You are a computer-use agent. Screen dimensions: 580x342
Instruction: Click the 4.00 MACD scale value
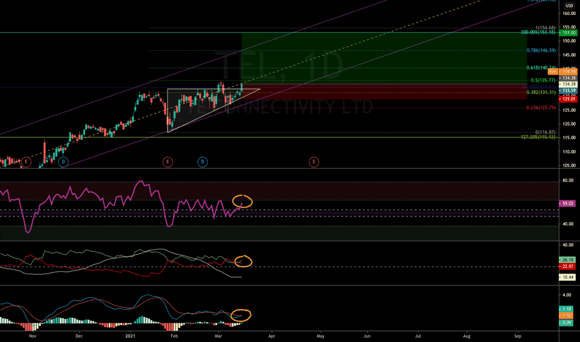(x=567, y=295)
